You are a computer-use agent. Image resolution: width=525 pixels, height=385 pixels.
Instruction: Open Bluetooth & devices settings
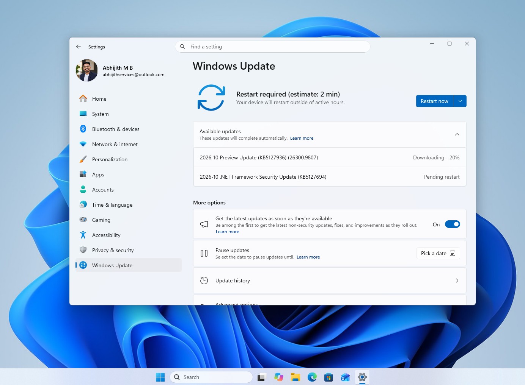[x=129, y=129]
